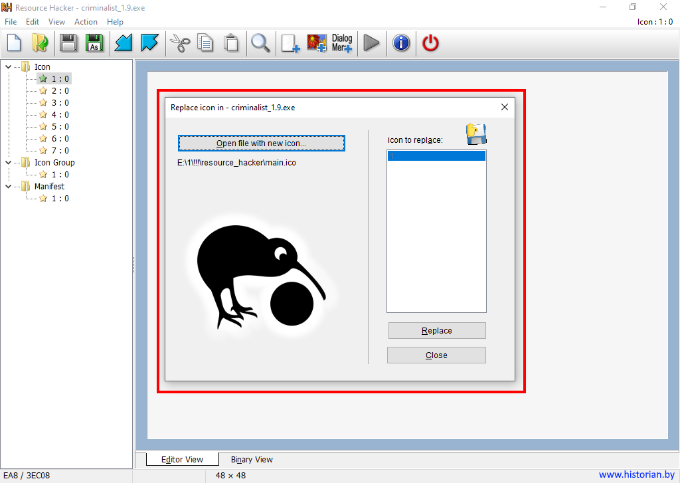Screen dimensions: 680x483
Task: Click the Find magnifying glass icon
Action: pyautogui.click(x=260, y=44)
